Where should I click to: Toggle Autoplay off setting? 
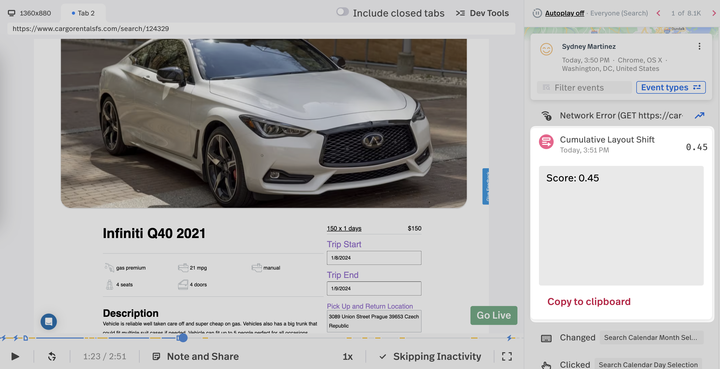coord(564,13)
